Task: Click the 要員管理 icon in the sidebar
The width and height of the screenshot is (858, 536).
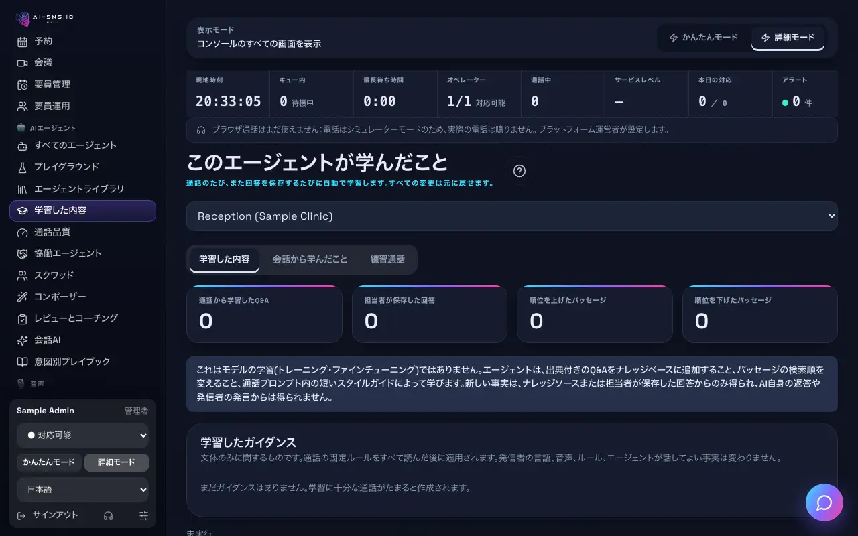Action: [x=22, y=84]
